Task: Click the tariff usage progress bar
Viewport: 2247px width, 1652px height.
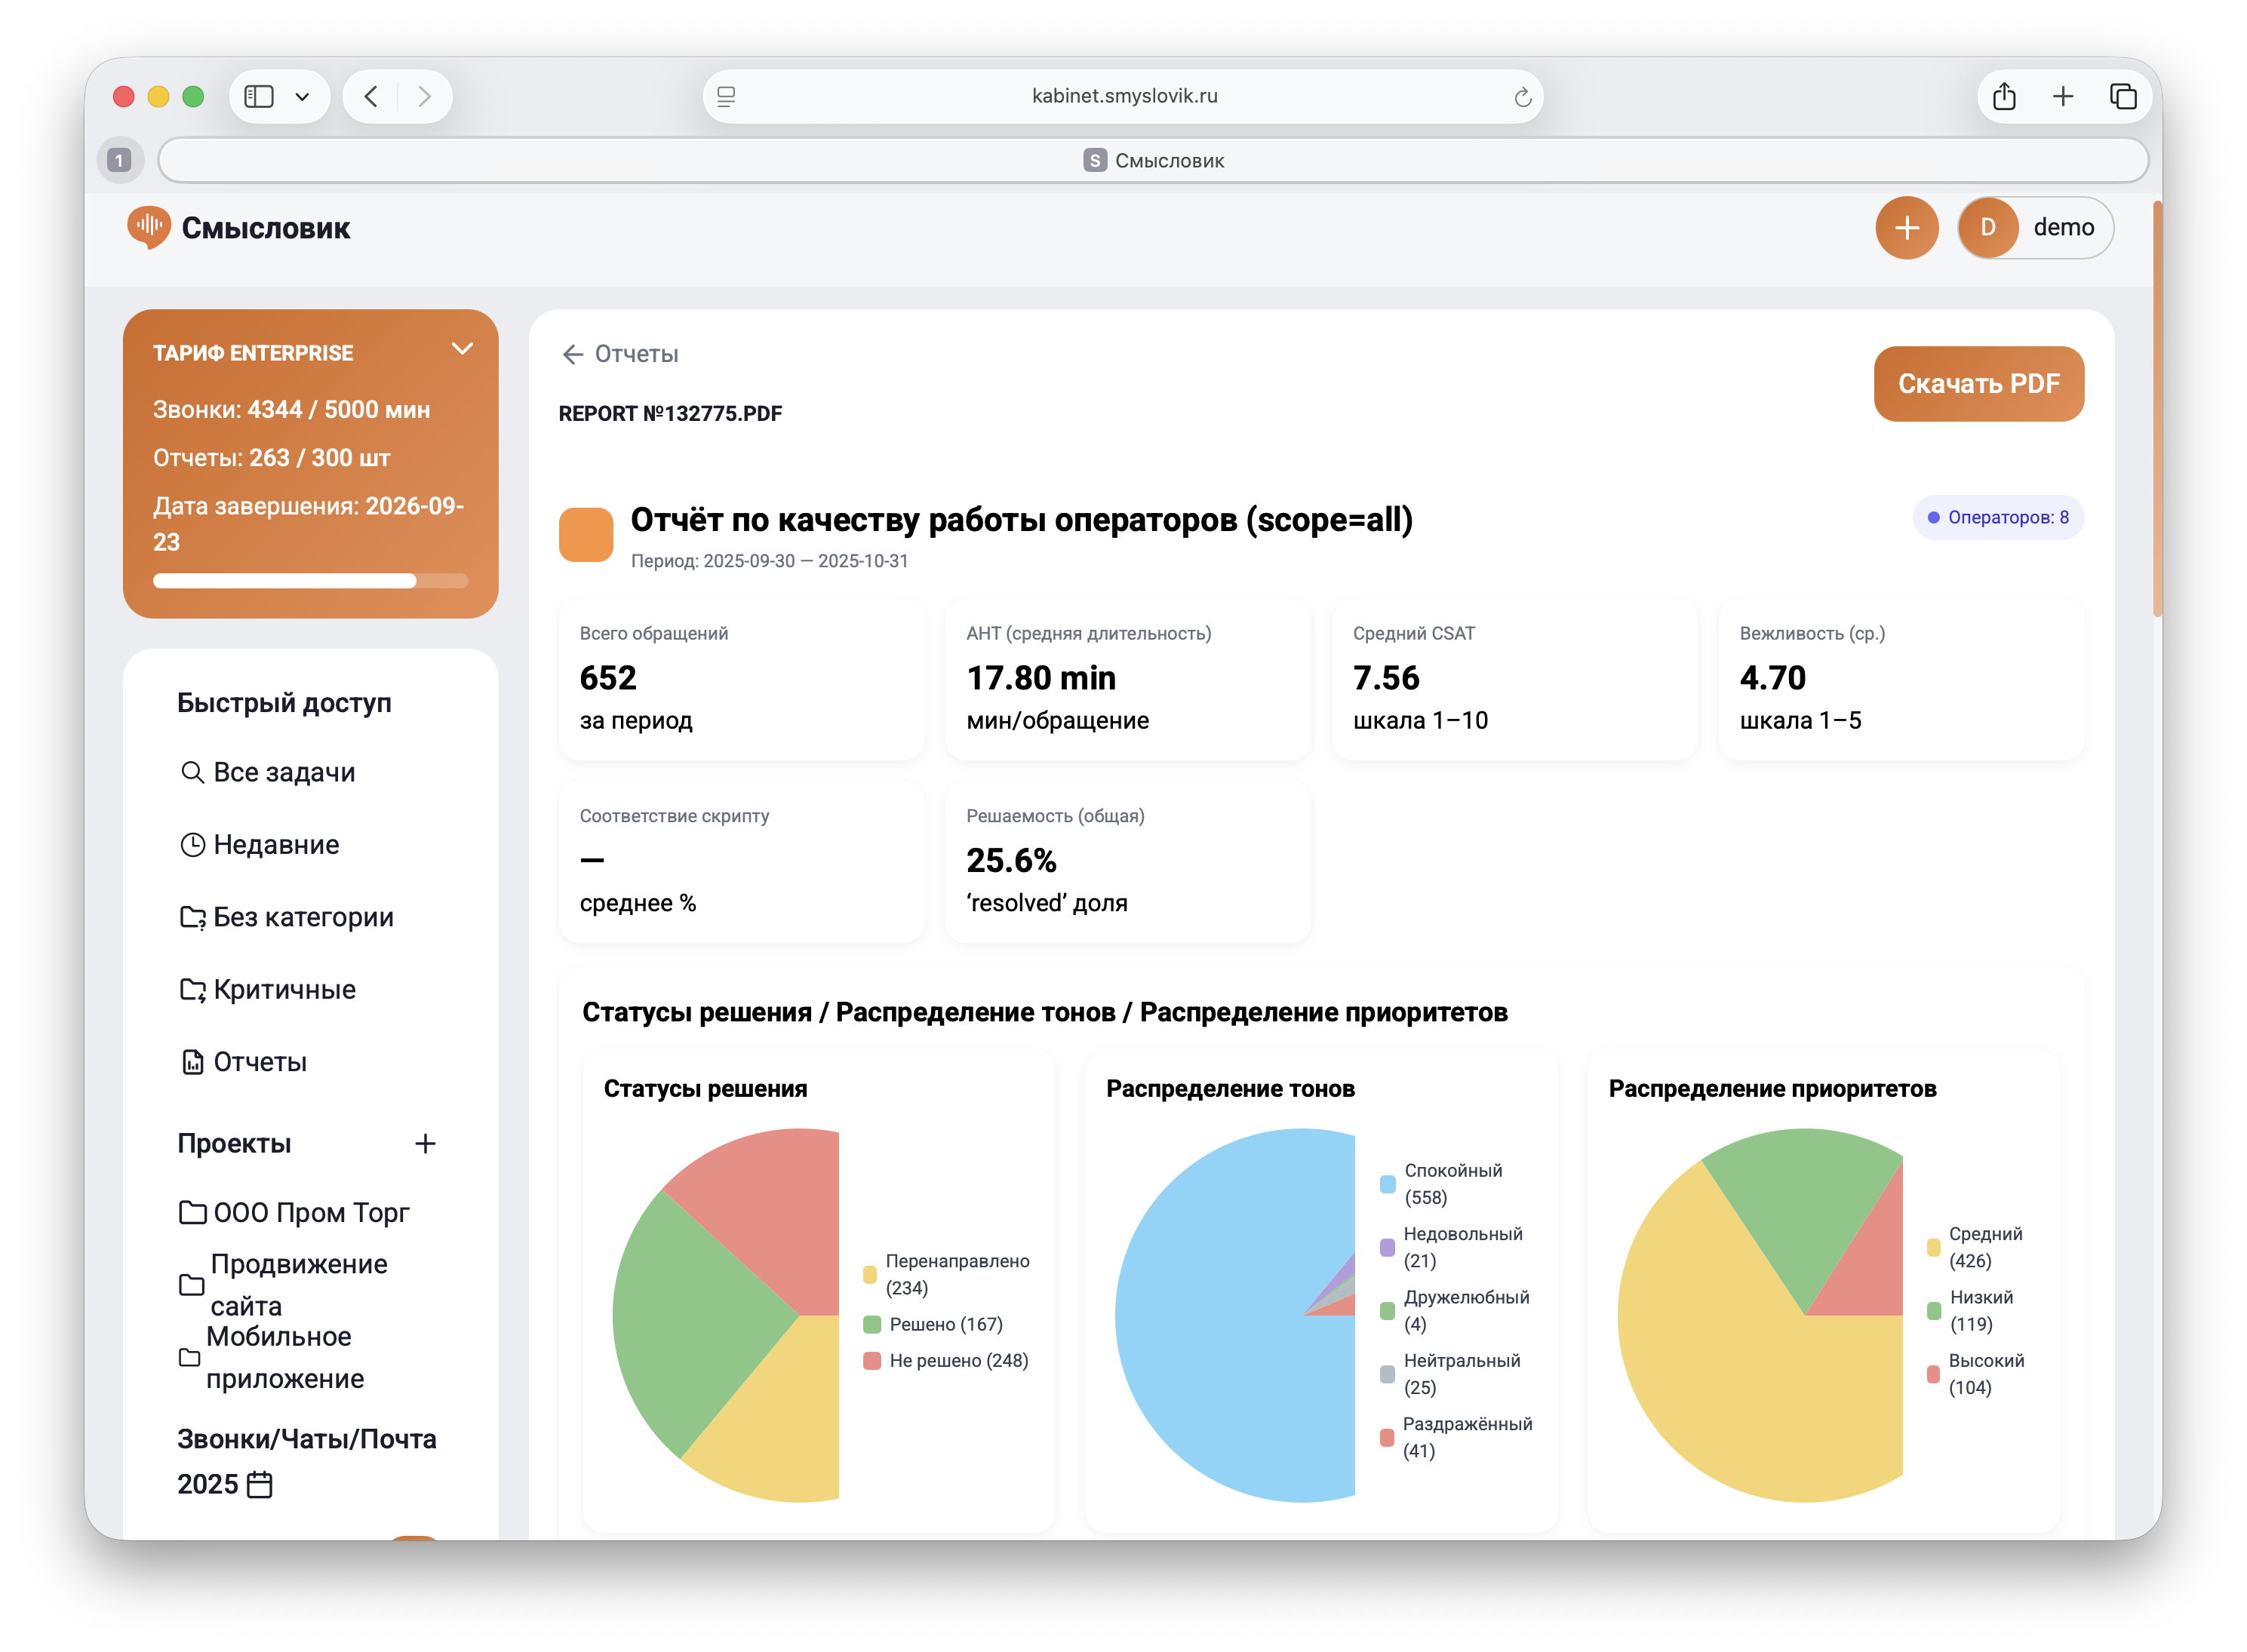Action: tap(310, 581)
